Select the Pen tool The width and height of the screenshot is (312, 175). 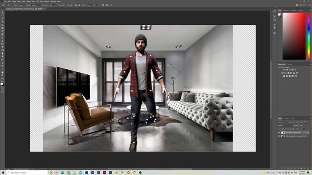(2, 59)
